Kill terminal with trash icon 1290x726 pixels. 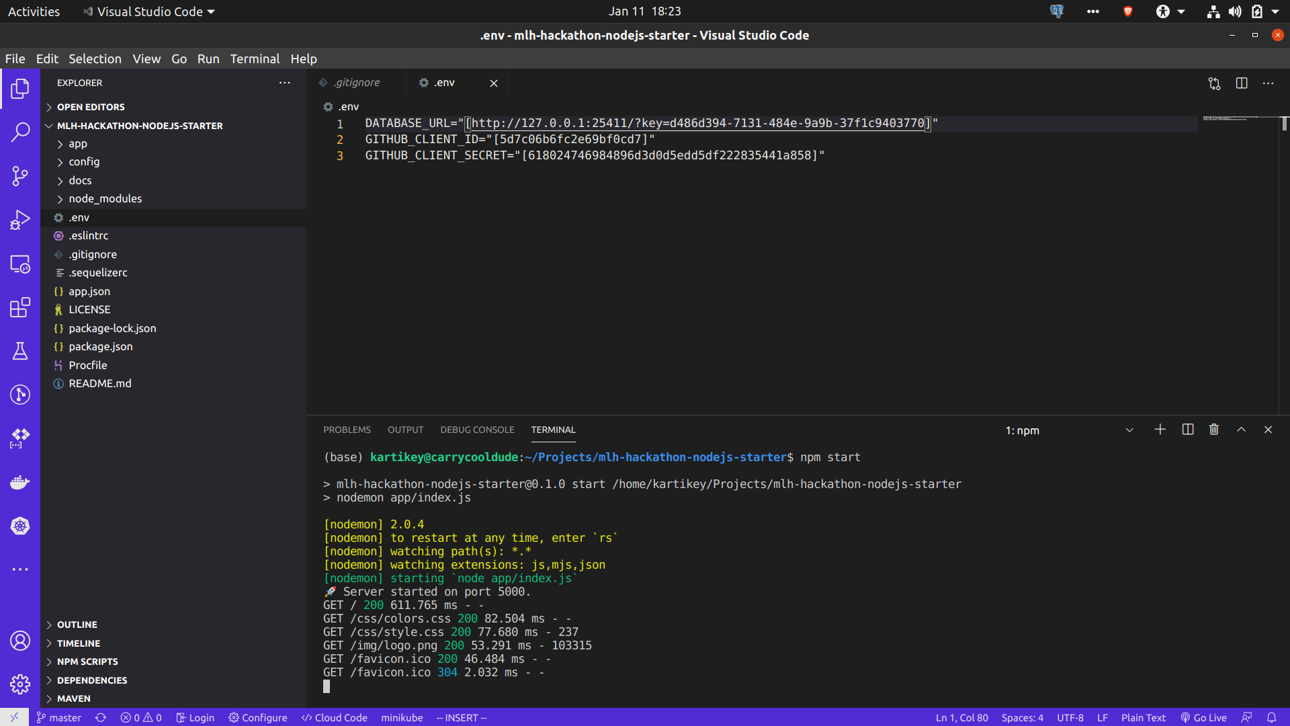pyautogui.click(x=1213, y=430)
